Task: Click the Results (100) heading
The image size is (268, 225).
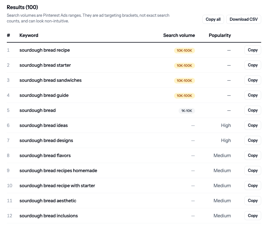Action: [x=22, y=7]
